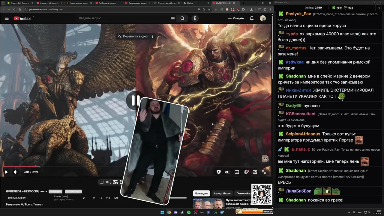Toggle the loop icon in the toolbar under video
This screenshot has width=384, height=216.
click(x=102, y=182)
